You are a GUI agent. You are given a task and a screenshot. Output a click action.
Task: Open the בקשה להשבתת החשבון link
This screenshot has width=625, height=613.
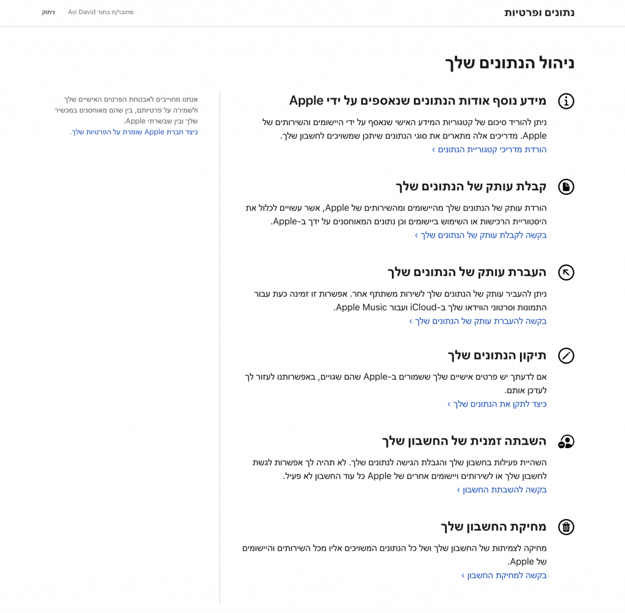pyautogui.click(x=502, y=490)
